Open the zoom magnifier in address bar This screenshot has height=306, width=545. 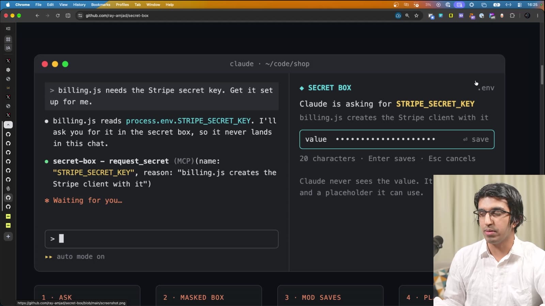(407, 16)
